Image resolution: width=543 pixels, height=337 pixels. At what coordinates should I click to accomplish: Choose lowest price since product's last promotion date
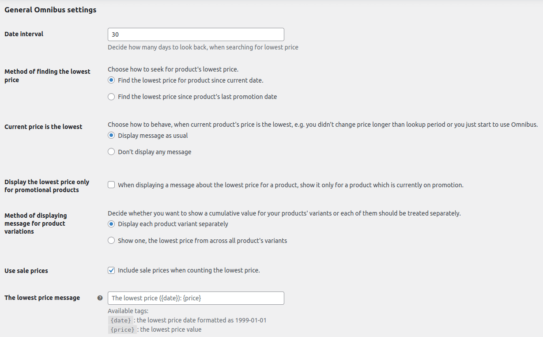[x=111, y=97]
